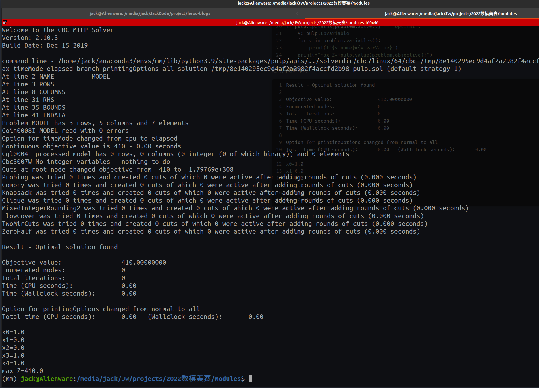Screen dimensions: 539x388
Task: Click the 'Build Date: Dec 15 2019' line
Action: (x=45, y=46)
